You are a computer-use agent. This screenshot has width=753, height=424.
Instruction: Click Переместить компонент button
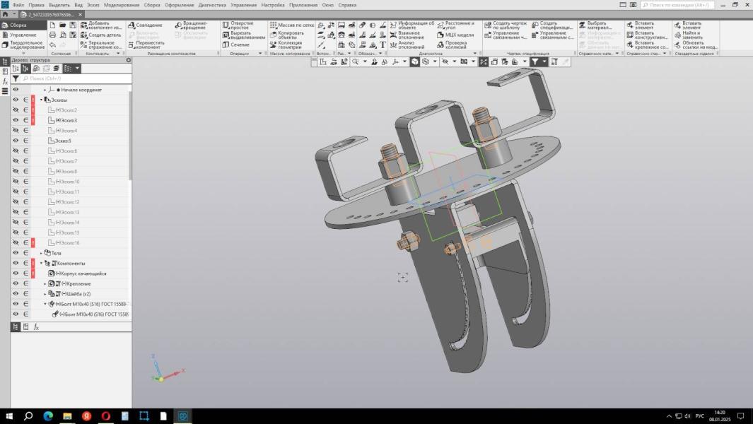click(x=146, y=45)
